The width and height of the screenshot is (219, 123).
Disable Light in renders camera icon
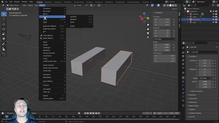pos(216,22)
